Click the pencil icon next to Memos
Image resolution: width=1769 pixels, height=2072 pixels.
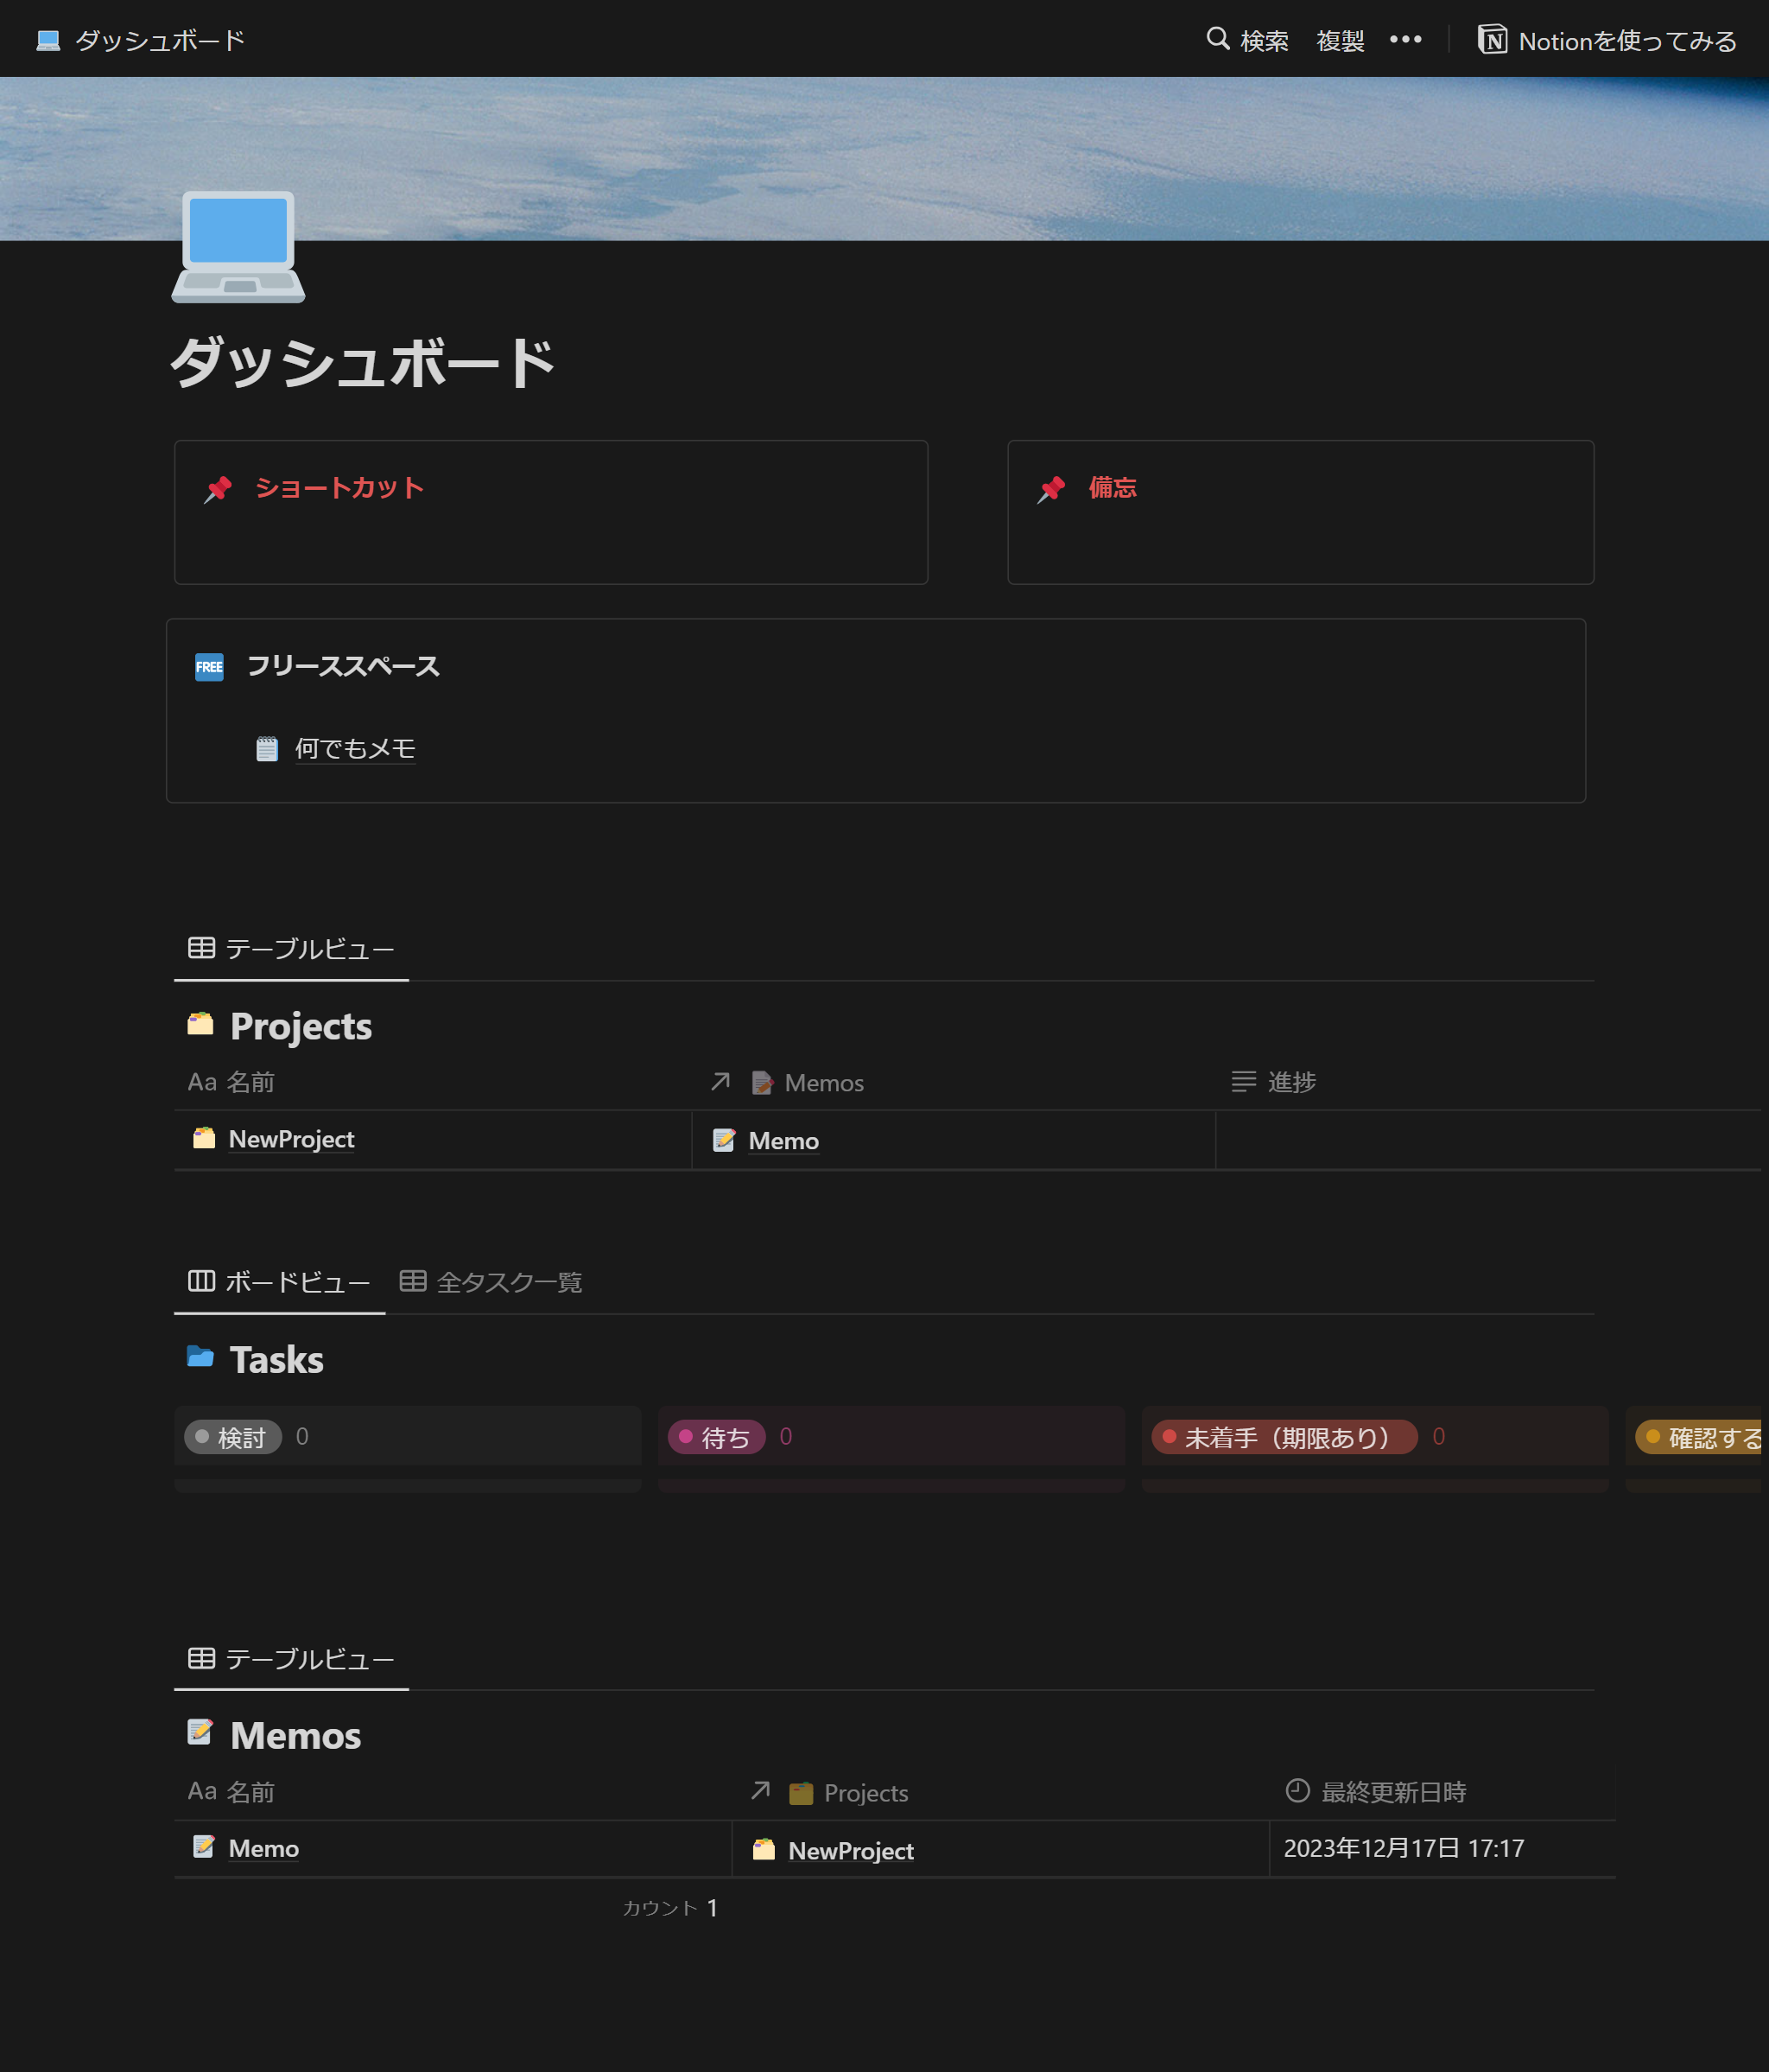pos(199,1733)
